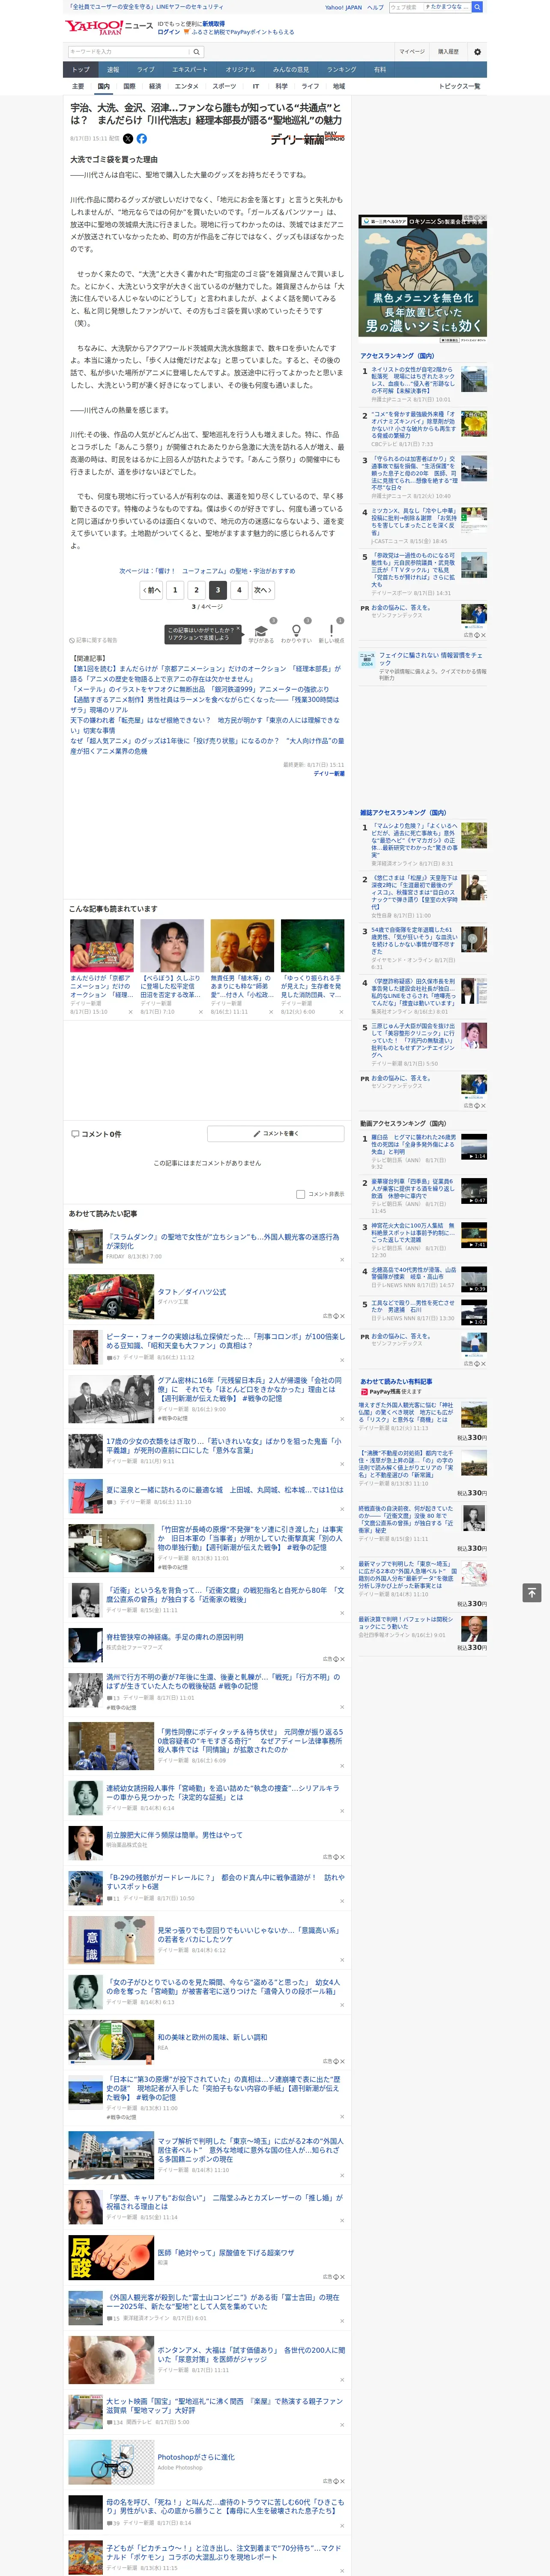Select the エンタメ category
This screenshot has height=2576, width=550.
187,86
